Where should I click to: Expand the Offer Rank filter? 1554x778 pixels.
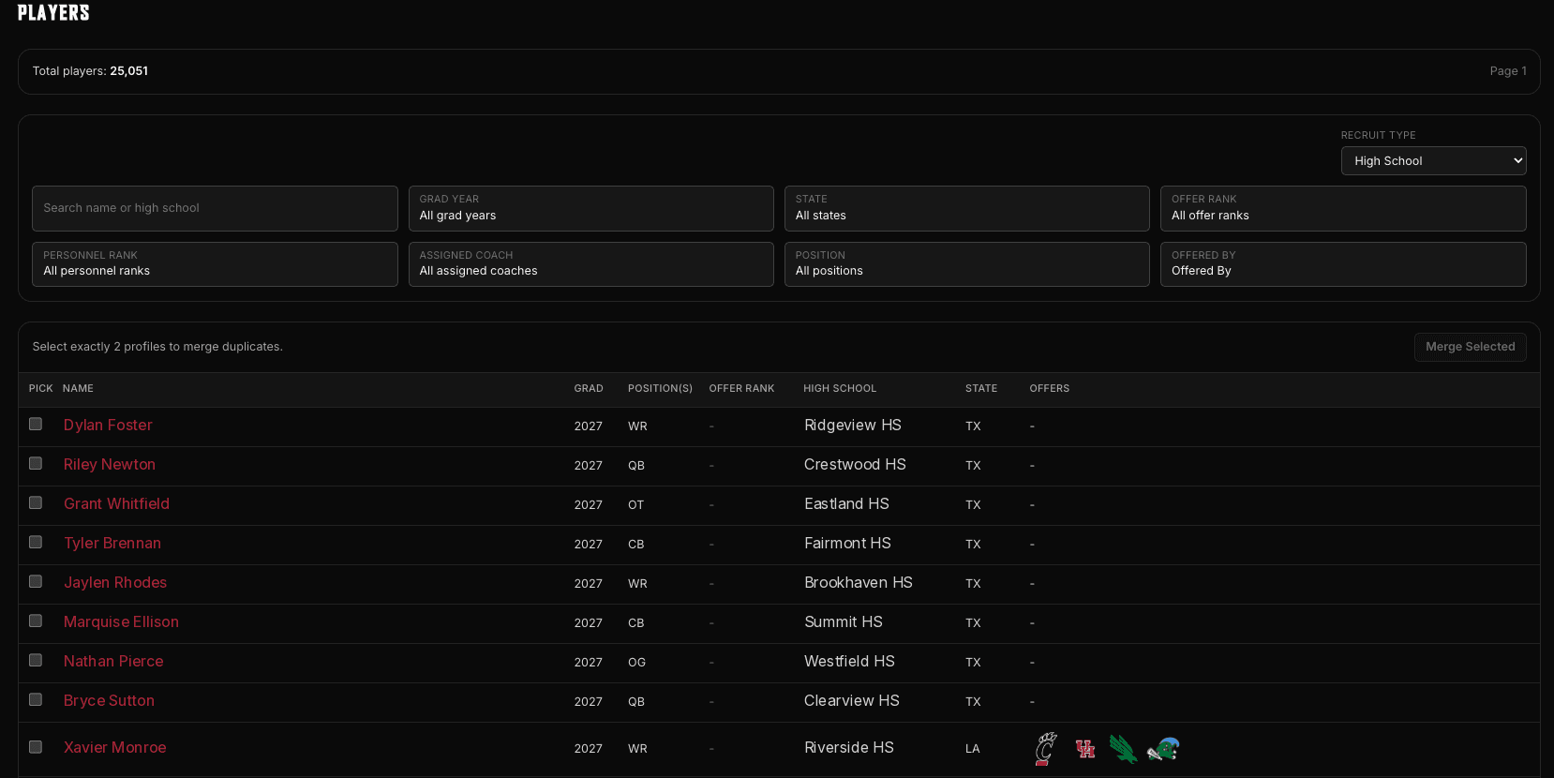(1342, 208)
